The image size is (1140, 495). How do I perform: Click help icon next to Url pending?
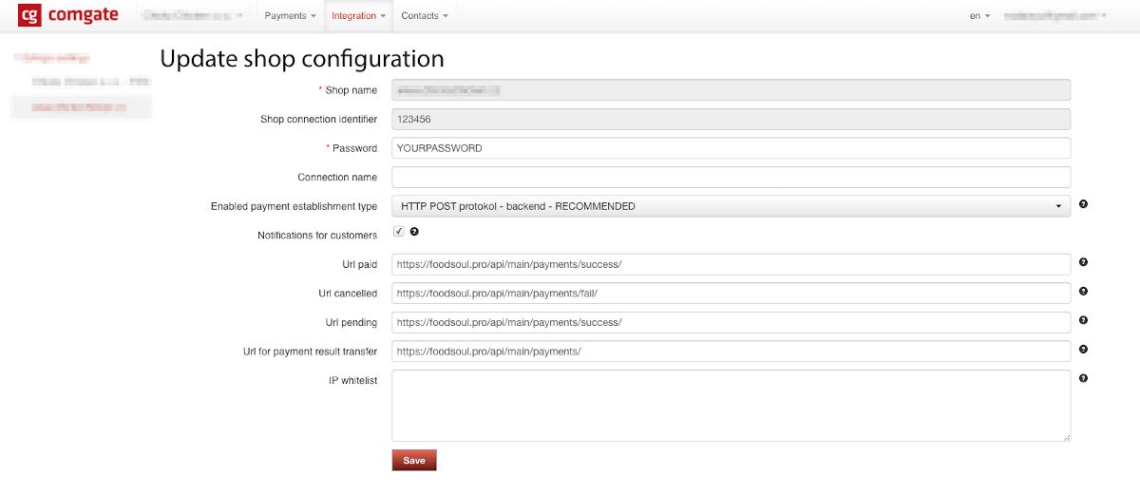(x=1084, y=320)
